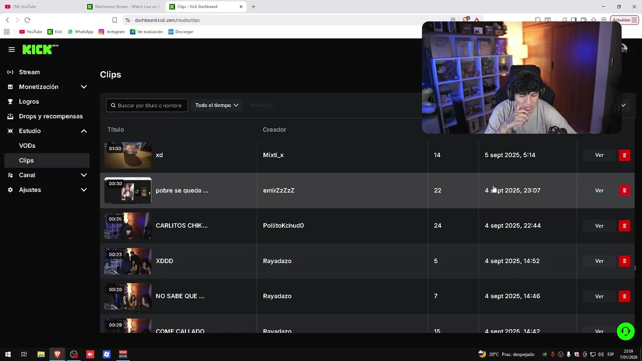Image resolution: width=642 pixels, height=361 pixels.
Task: Open Ver evaluación bookmark
Action: point(146,32)
